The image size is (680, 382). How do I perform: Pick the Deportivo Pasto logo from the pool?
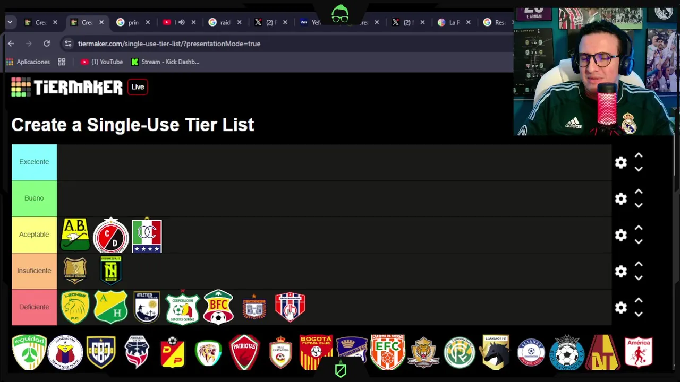click(x=65, y=352)
